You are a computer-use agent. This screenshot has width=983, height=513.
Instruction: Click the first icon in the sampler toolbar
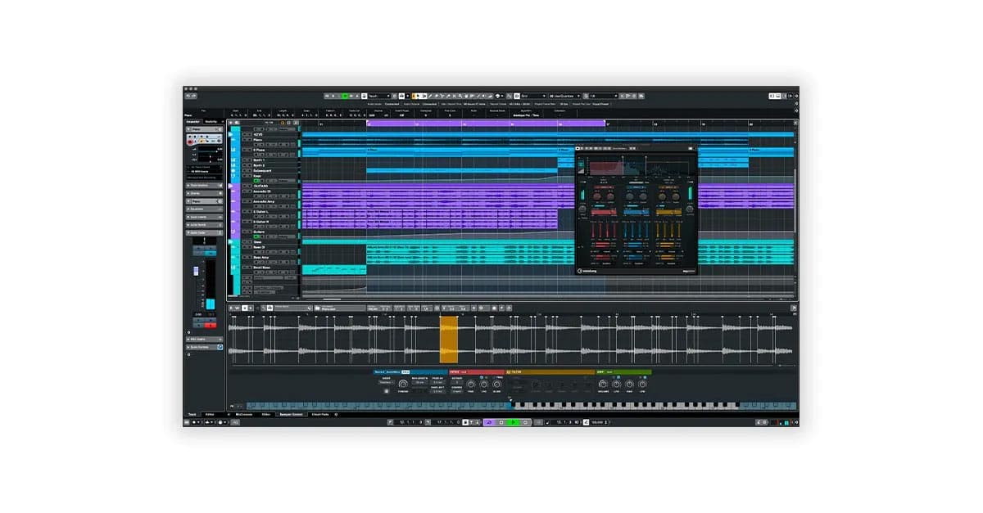pyautogui.click(x=231, y=308)
